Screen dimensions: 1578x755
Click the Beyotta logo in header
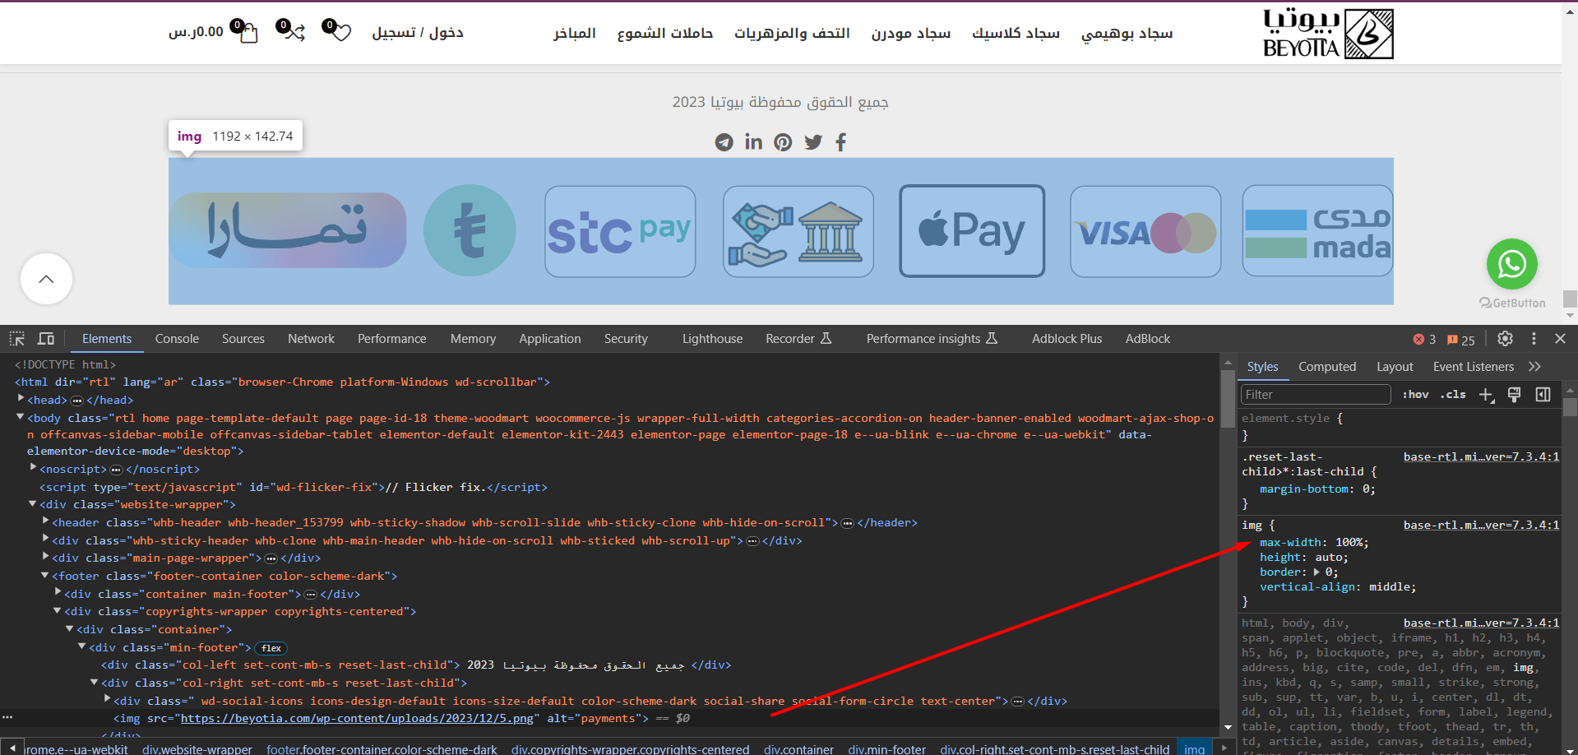pyautogui.click(x=1328, y=34)
